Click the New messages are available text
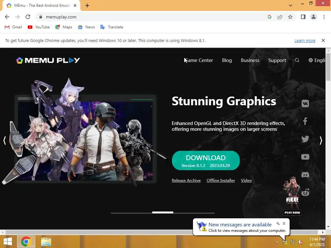Image resolution: width=331 pixels, height=248 pixels. (x=240, y=225)
